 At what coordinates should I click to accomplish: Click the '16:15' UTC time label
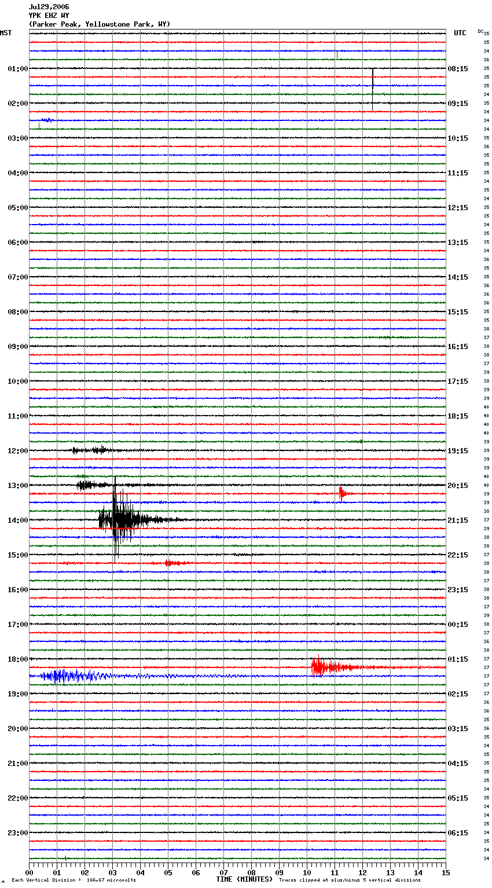pos(458,347)
